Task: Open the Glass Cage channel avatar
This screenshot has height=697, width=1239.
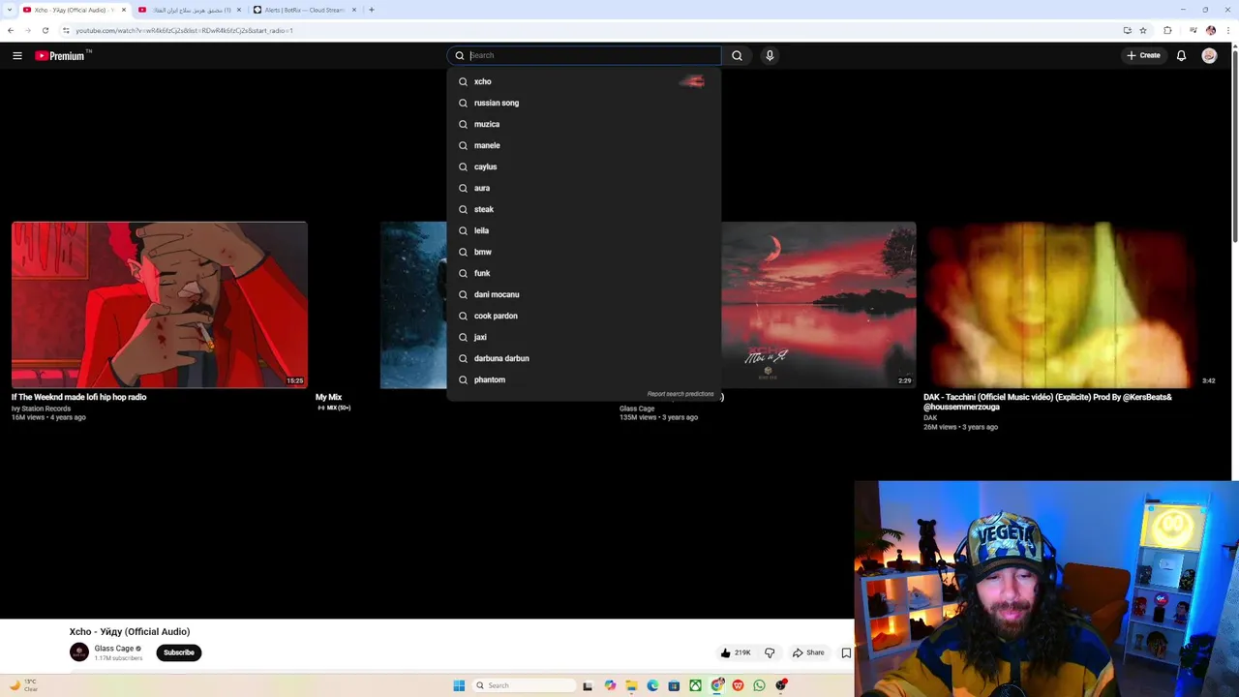Action: click(79, 652)
